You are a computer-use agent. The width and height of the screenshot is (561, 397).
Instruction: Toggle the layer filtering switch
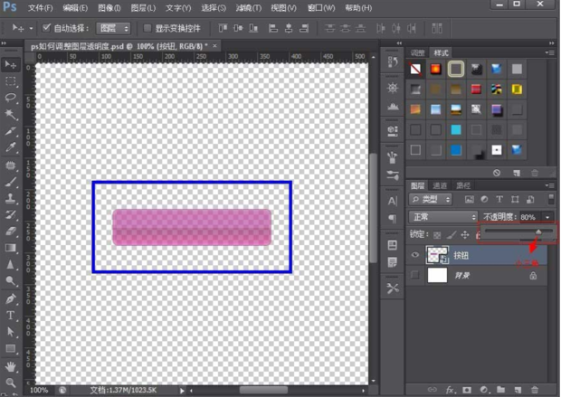point(551,199)
